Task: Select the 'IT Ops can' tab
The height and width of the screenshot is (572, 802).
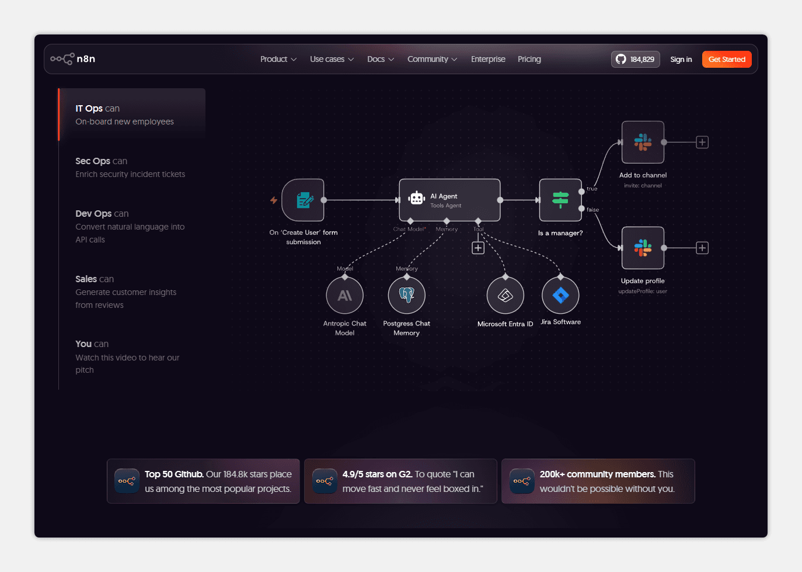Action: (x=132, y=115)
